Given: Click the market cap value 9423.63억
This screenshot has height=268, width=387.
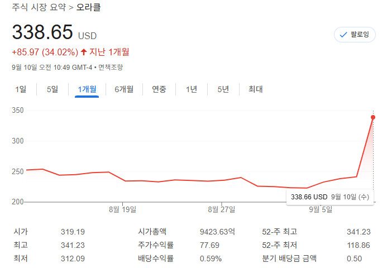Looking at the screenshot, I should tap(217, 232).
